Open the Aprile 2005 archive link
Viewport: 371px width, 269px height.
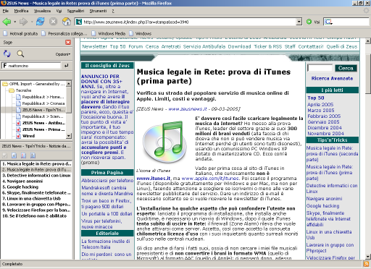(x=320, y=104)
